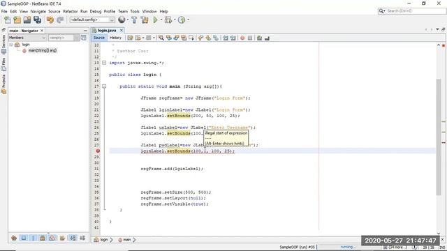Click the Debug Project toolbar icon
Image resolution: width=447 pixels, height=251 pixels.
[x=168, y=20]
